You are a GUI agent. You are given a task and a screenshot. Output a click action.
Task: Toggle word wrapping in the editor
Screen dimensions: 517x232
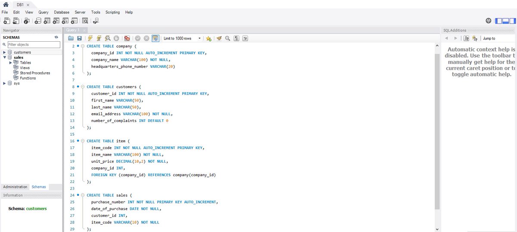(x=245, y=38)
